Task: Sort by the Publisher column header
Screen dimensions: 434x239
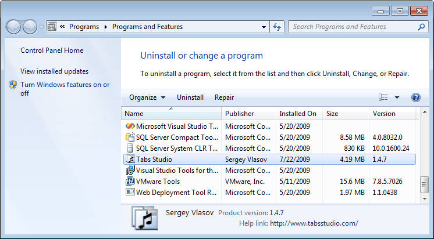Action: click(248, 114)
